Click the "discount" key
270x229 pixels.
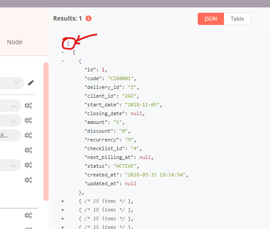[99, 131]
